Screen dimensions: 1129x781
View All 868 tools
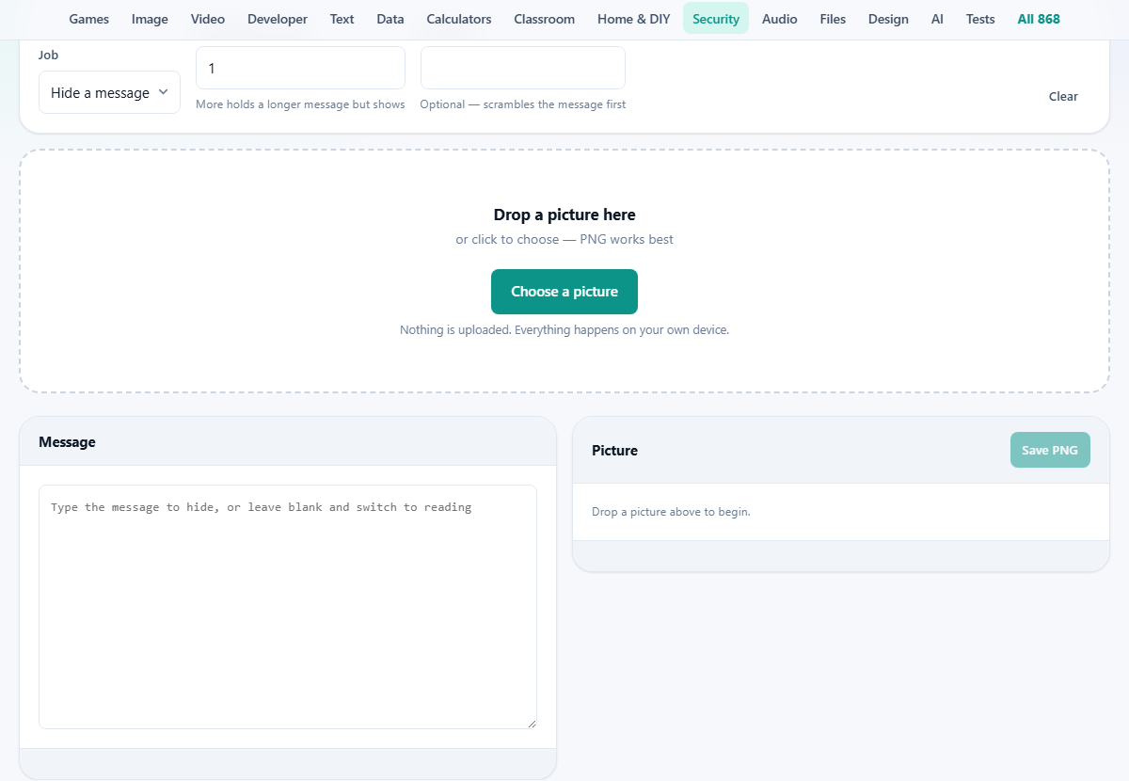[x=1039, y=19]
